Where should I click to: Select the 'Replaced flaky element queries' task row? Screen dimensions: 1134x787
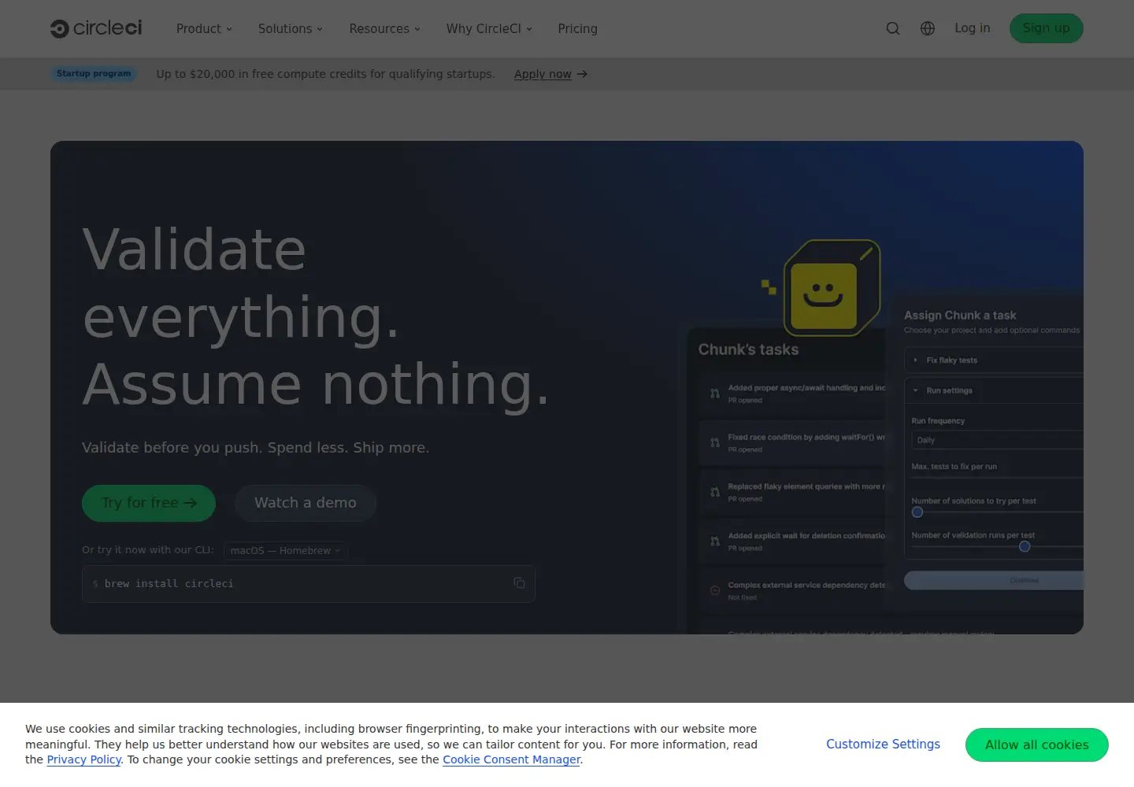pos(793,493)
